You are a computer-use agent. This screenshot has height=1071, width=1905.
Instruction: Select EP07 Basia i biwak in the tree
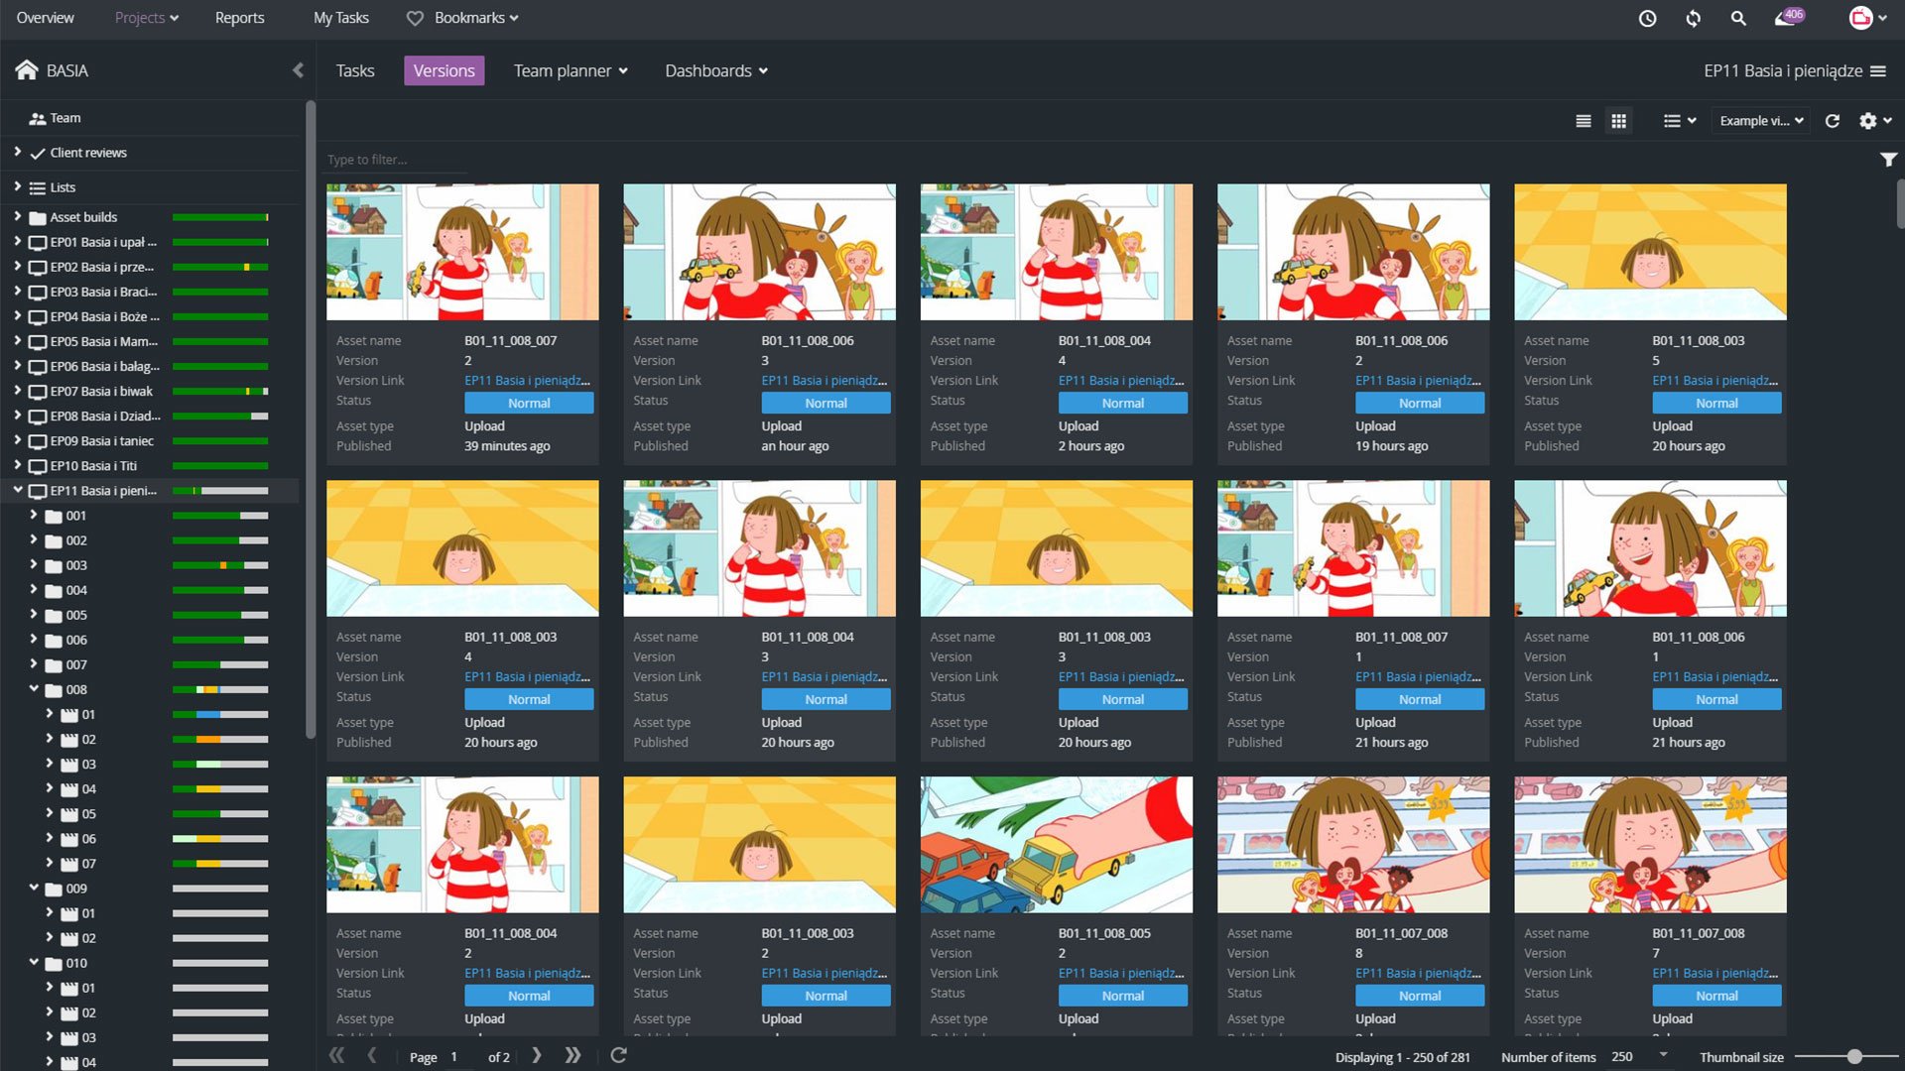click(x=101, y=392)
